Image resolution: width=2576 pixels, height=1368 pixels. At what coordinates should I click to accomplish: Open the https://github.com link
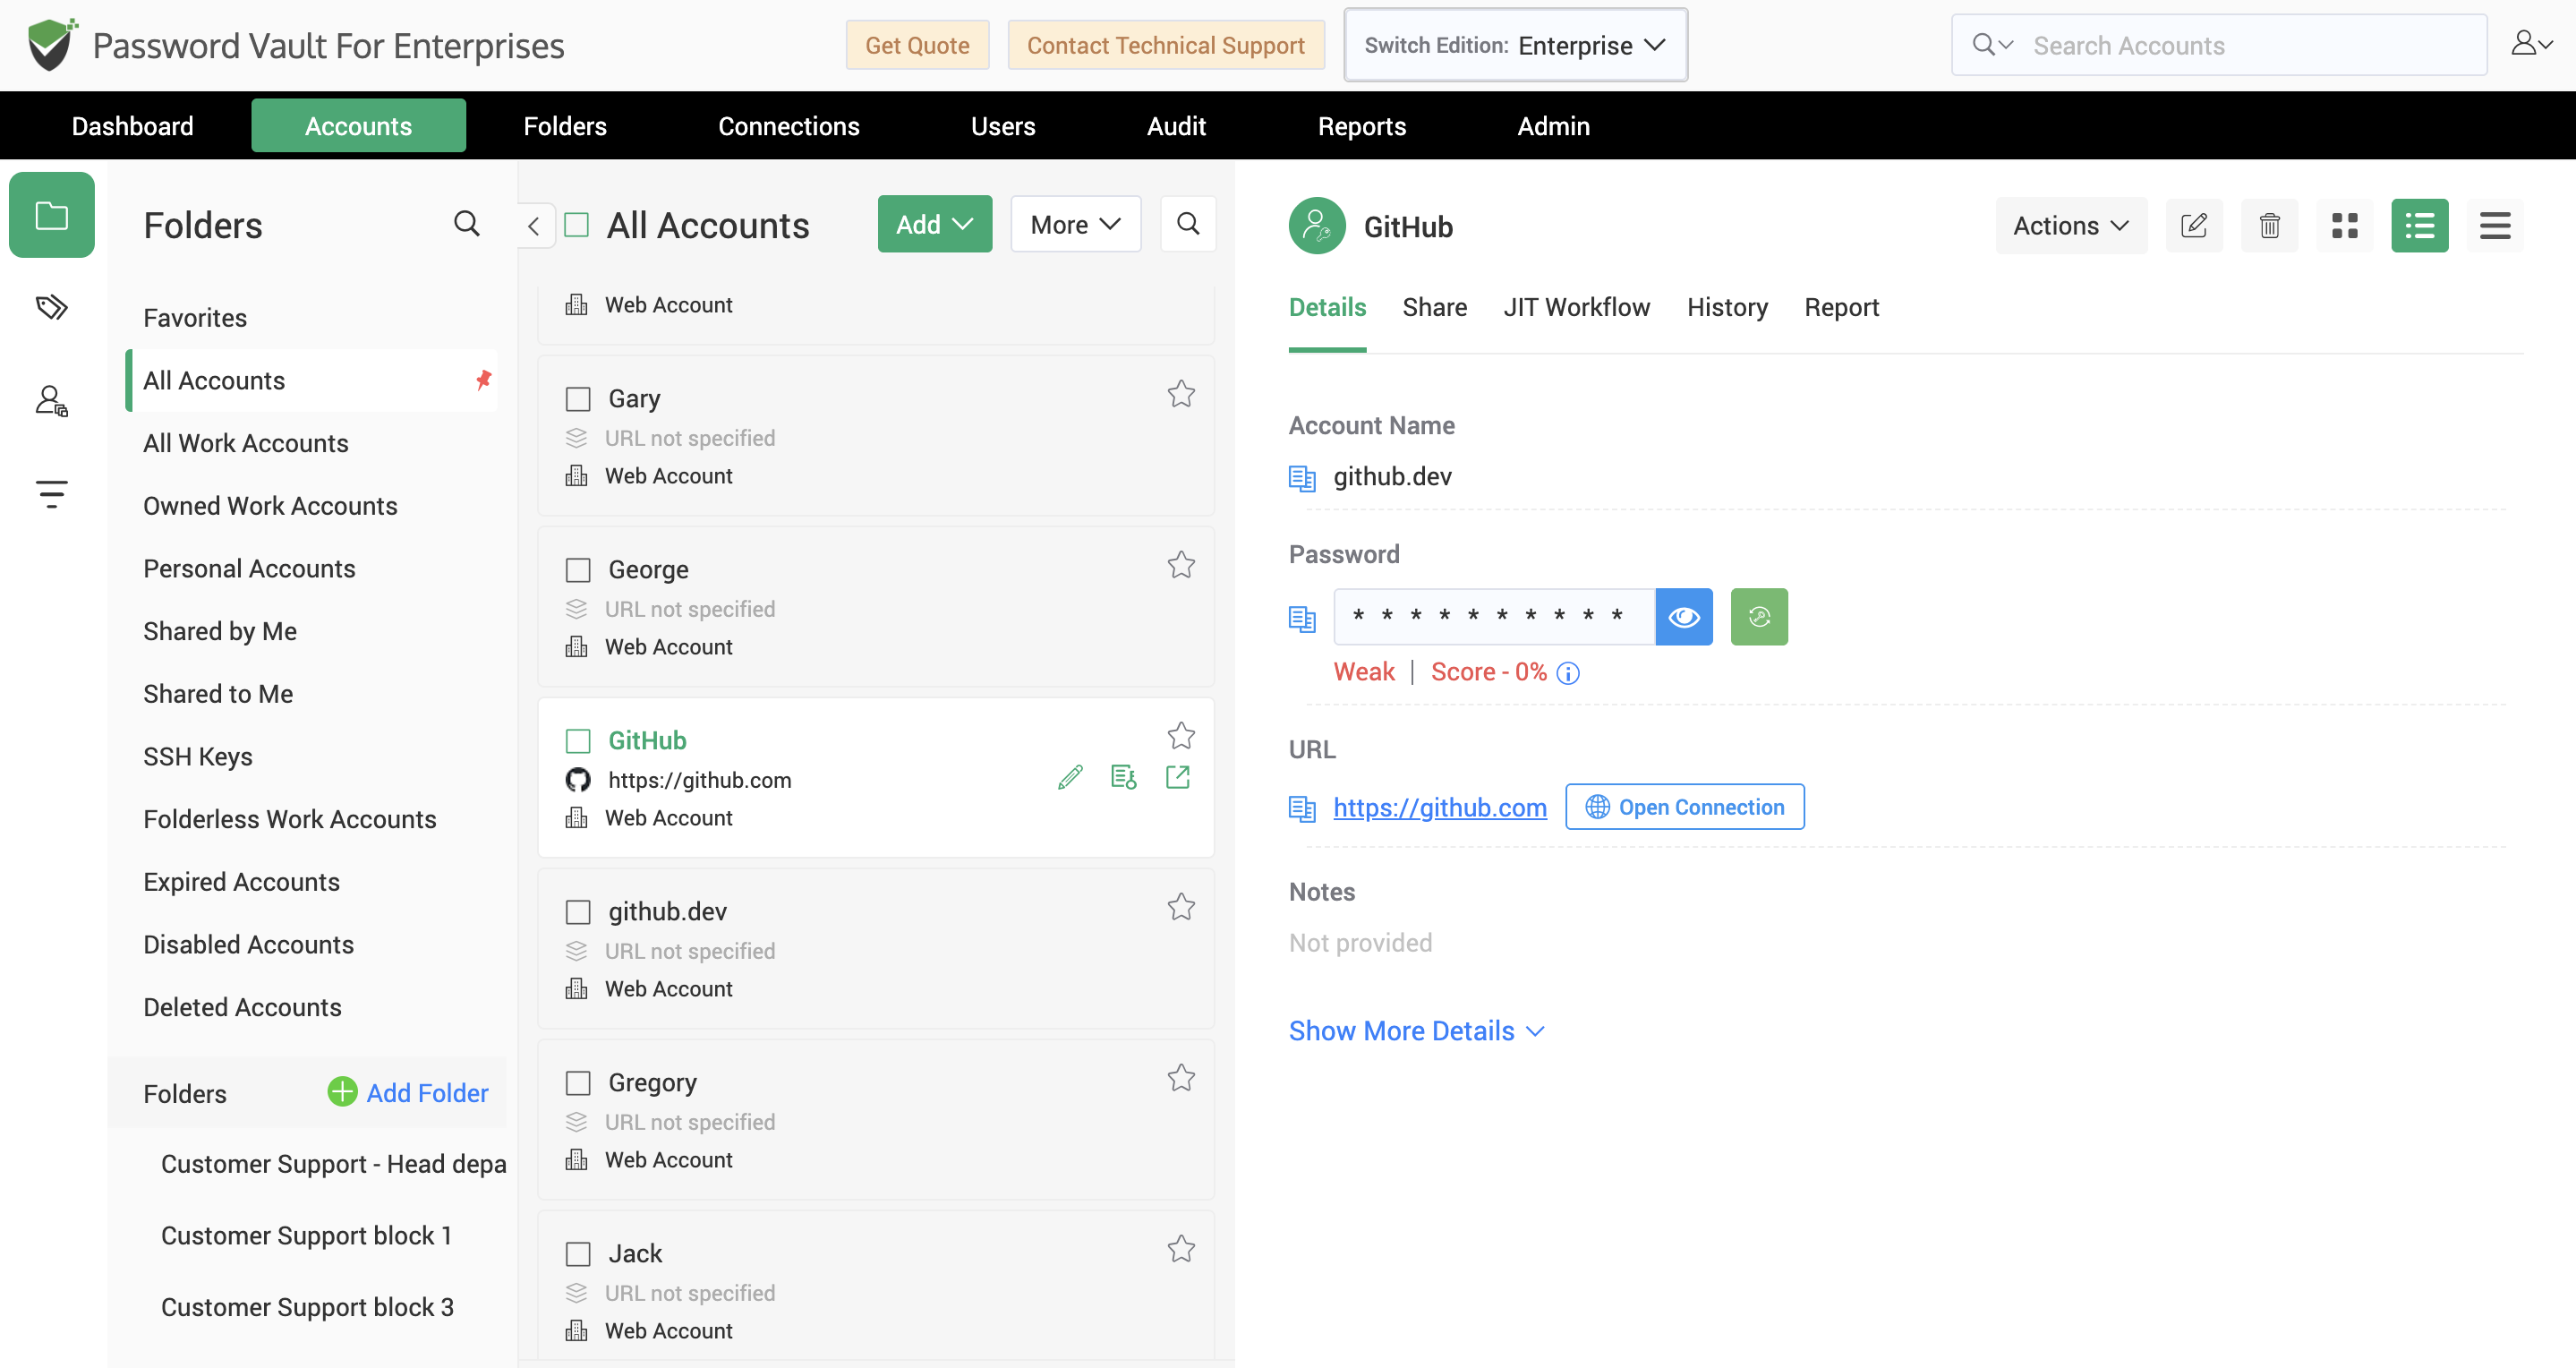click(1439, 808)
